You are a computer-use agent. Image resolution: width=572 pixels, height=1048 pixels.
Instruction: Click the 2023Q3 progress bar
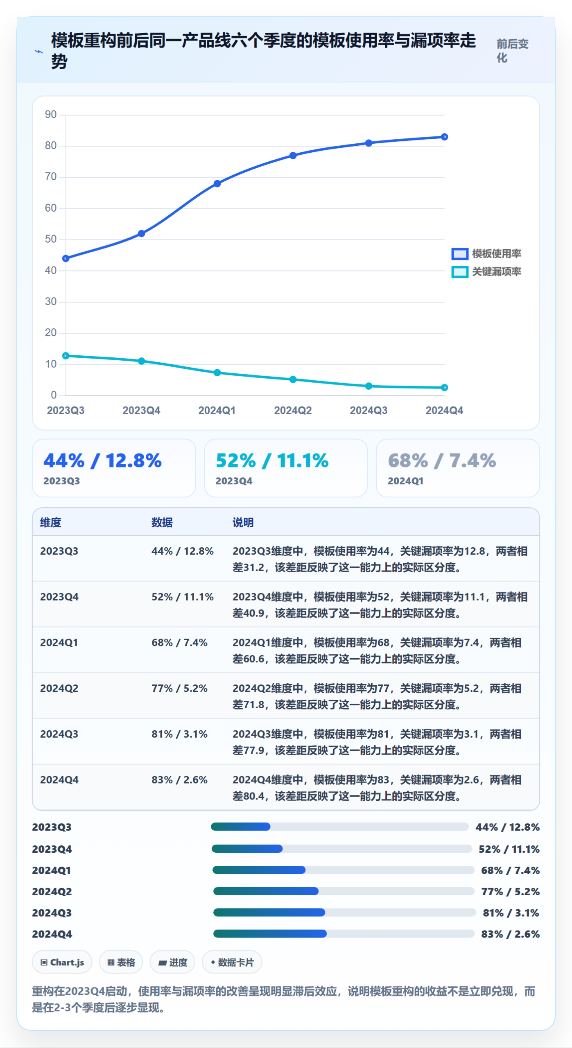click(x=340, y=827)
